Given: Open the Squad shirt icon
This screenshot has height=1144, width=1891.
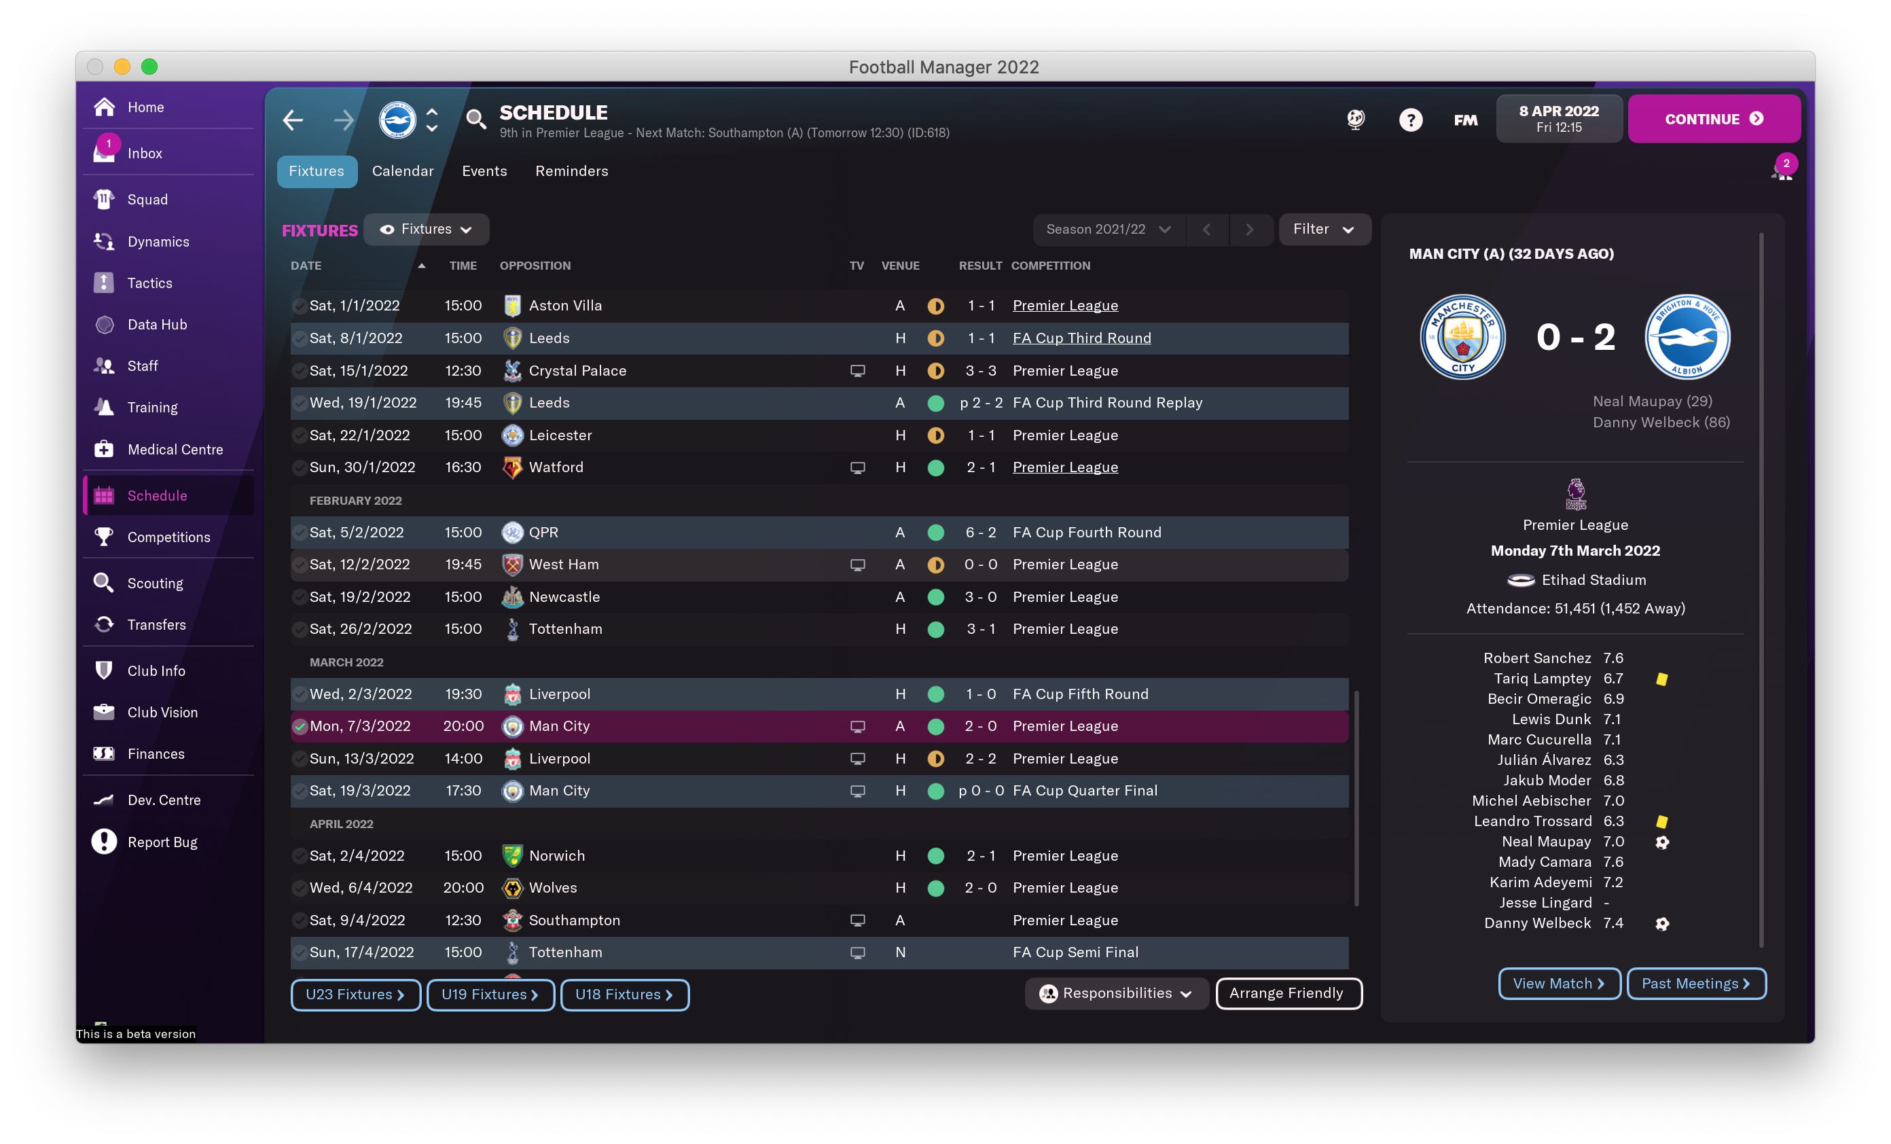Looking at the screenshot, I should [105, 199].
